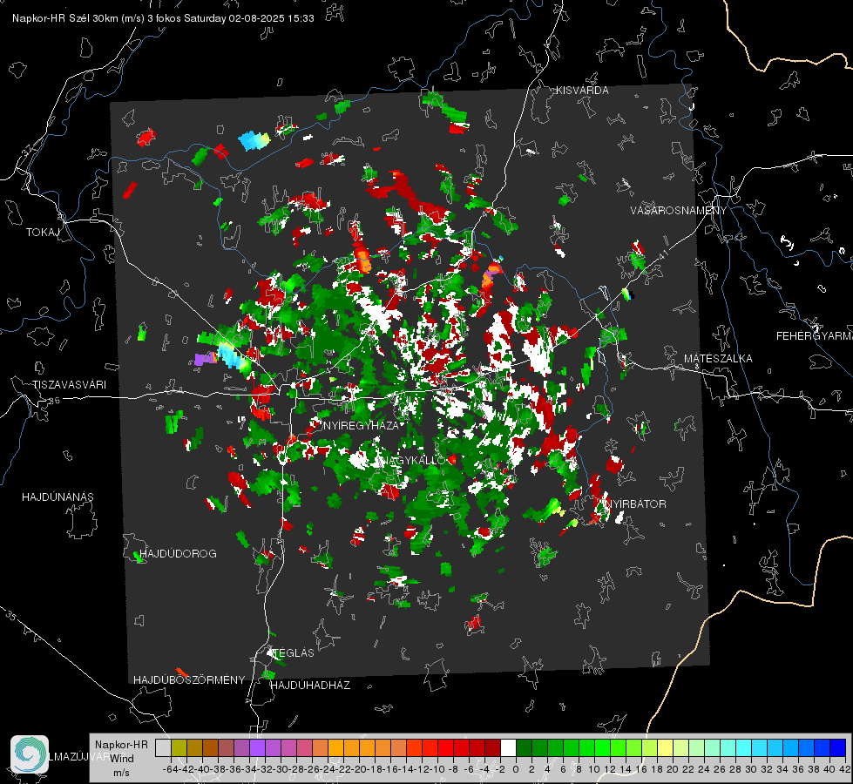
Task: Click the HAJDÚDOROG town label
Action: (178, 554)
